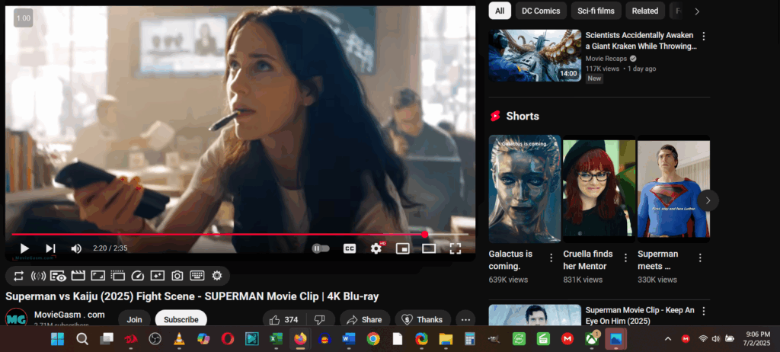Viewport: 780px width, 352px height.
Task: Open options menu for the Kraken video
Action: click(703, 36)
